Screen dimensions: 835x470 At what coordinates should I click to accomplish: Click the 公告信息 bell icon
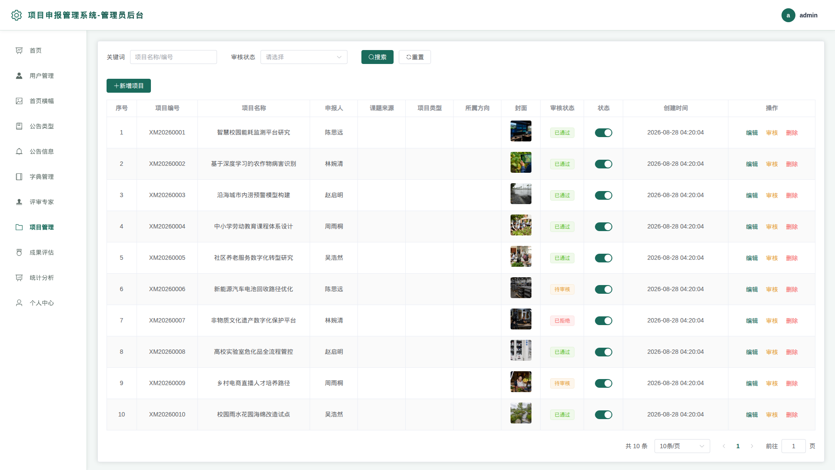coord(19,151)
